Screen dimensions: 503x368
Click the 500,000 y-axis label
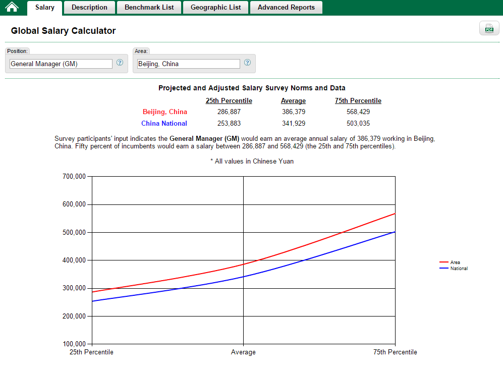pos(74,232)
